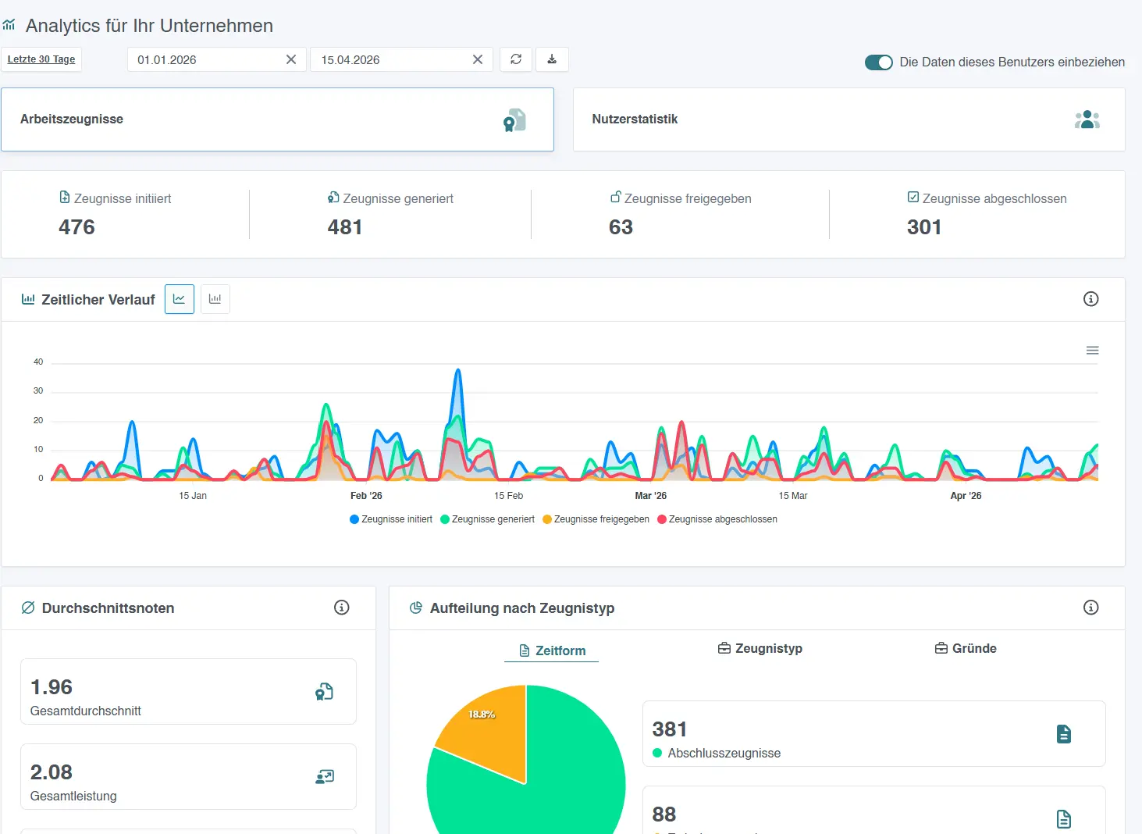Image resolution: width=1142 pixels, height=834 pixels.
Task: Click the 'Analytics für Ihr Unternehmen' heading
Action: pos(149,26)
